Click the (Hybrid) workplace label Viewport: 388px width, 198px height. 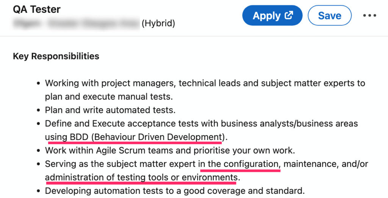click(x=158, y=23)
